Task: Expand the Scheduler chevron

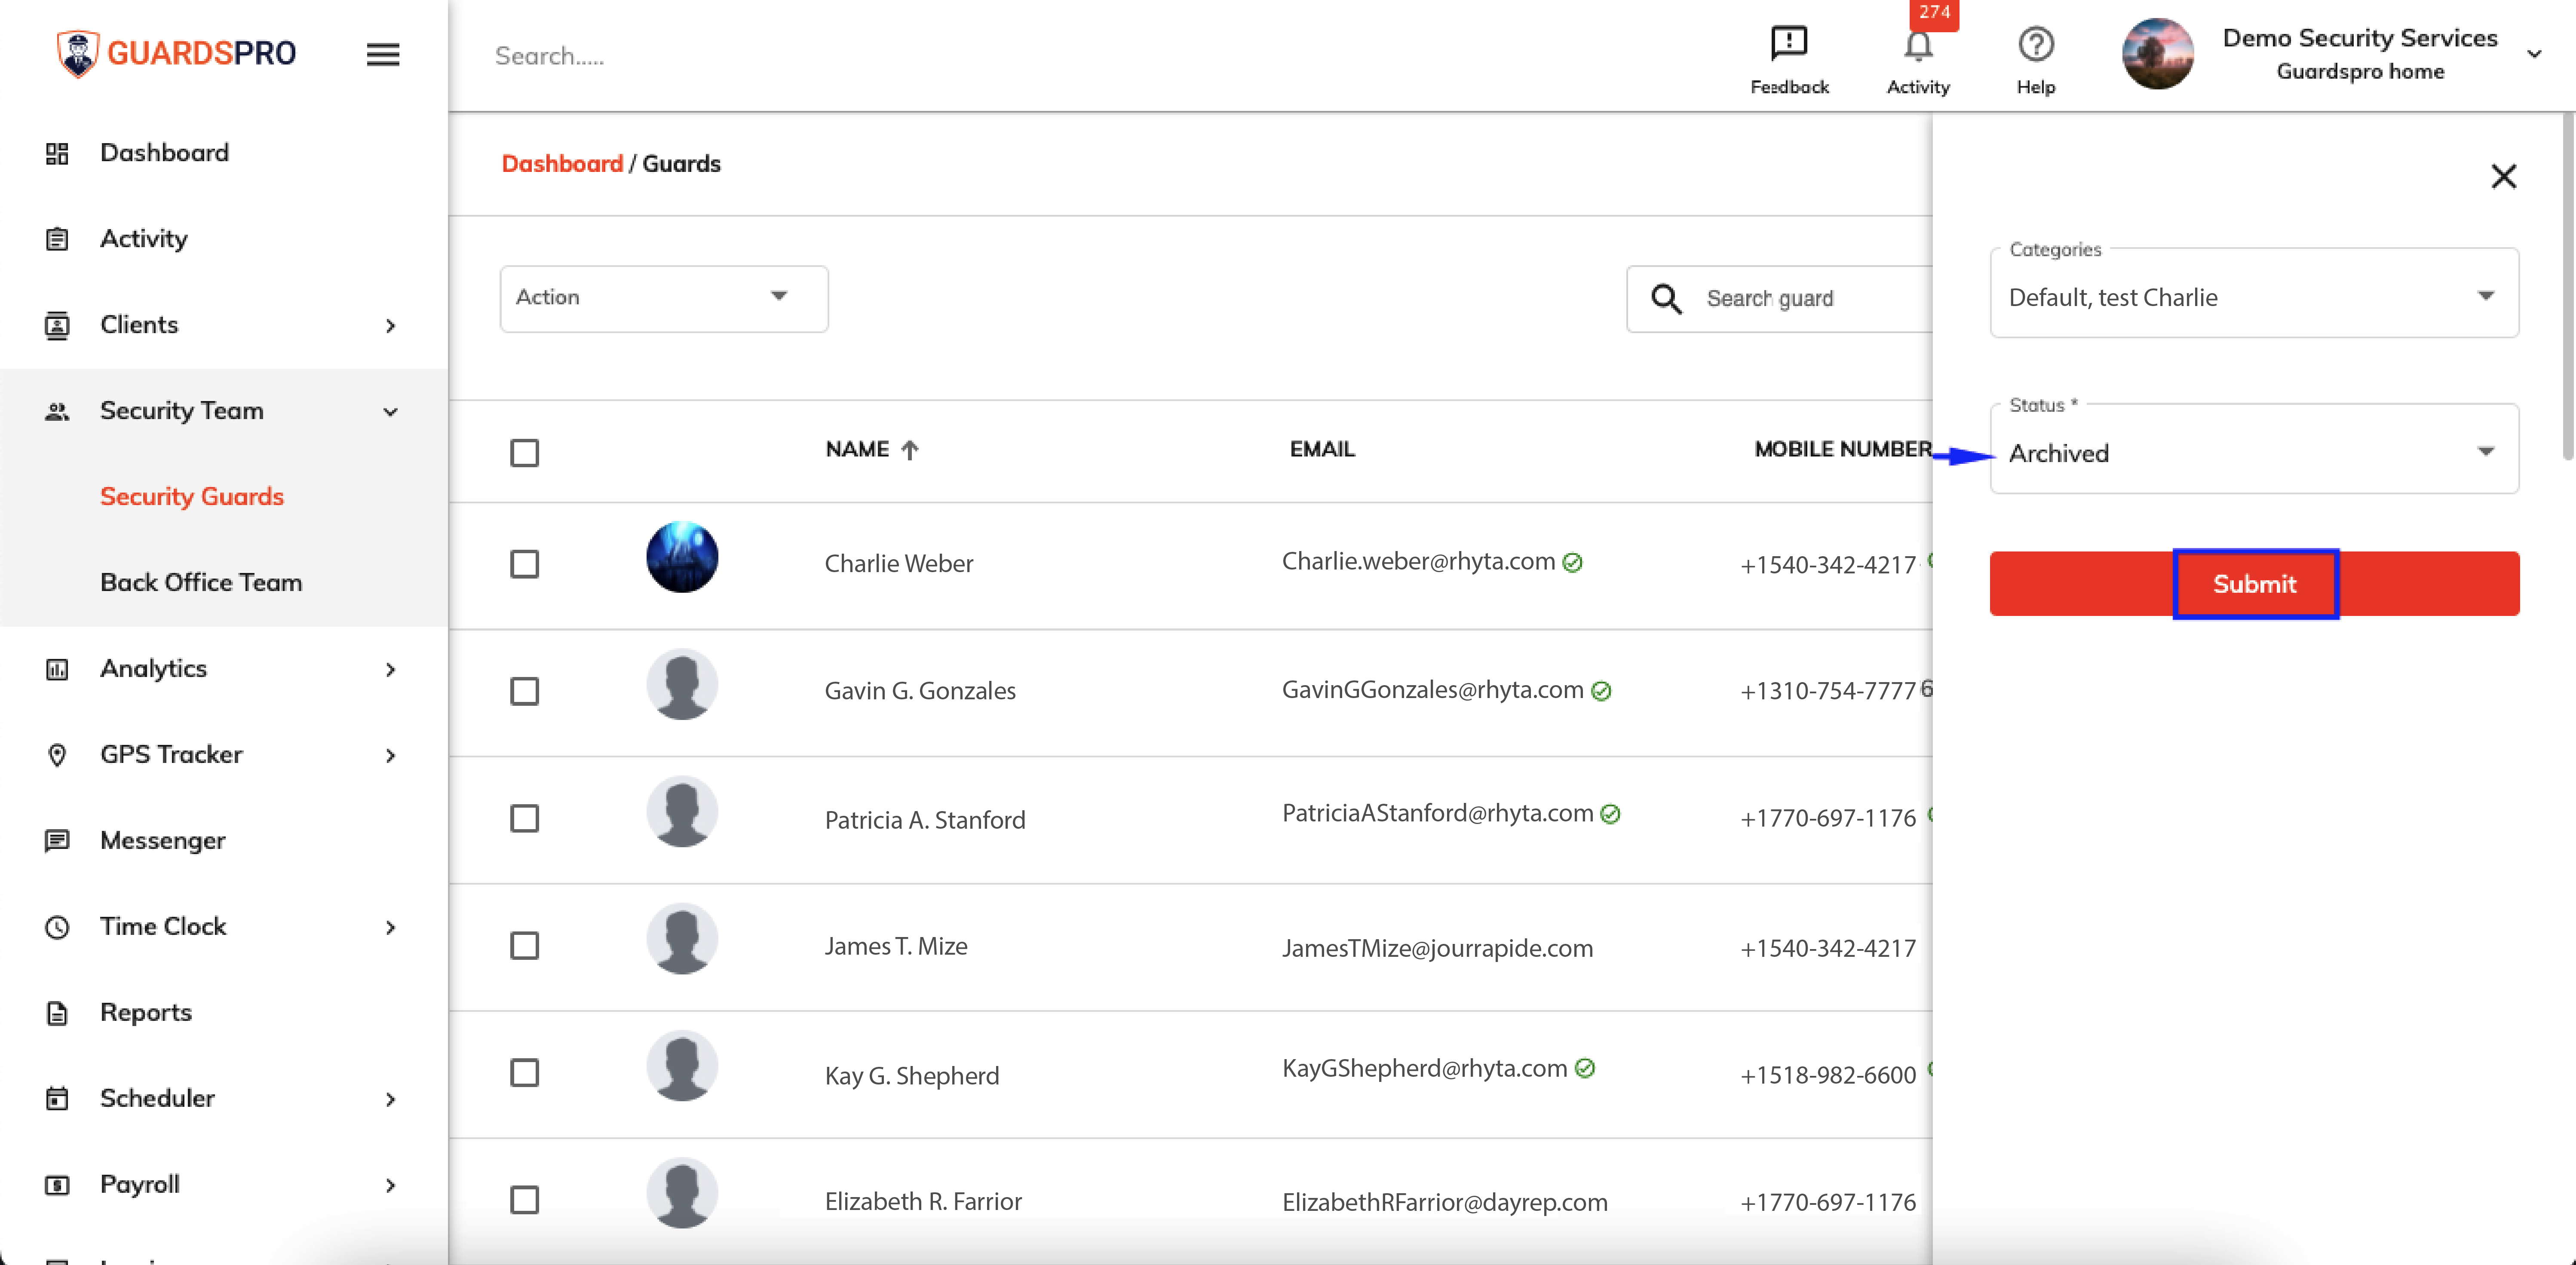Action: (391, 1100)
